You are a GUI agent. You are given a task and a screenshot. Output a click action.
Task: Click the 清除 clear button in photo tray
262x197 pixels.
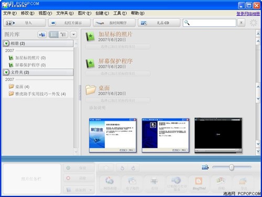79,178
